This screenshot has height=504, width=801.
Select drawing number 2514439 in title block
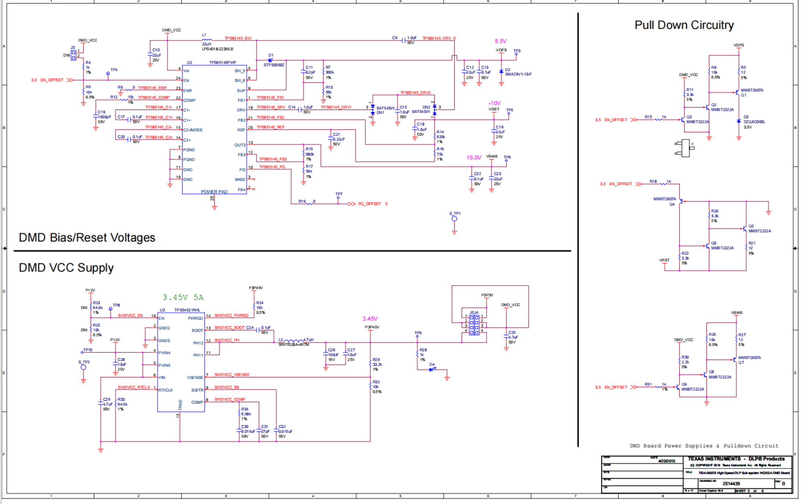tap(731, 484)
